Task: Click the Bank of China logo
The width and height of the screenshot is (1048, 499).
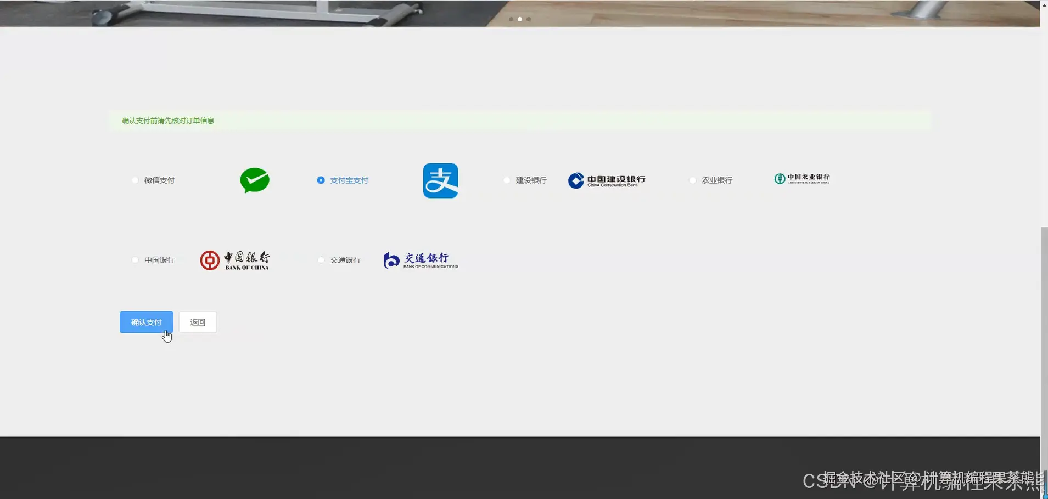Action: (234, 259)
